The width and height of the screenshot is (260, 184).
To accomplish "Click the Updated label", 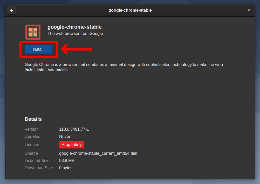I will pyautogui.click(x=32, y=137).
